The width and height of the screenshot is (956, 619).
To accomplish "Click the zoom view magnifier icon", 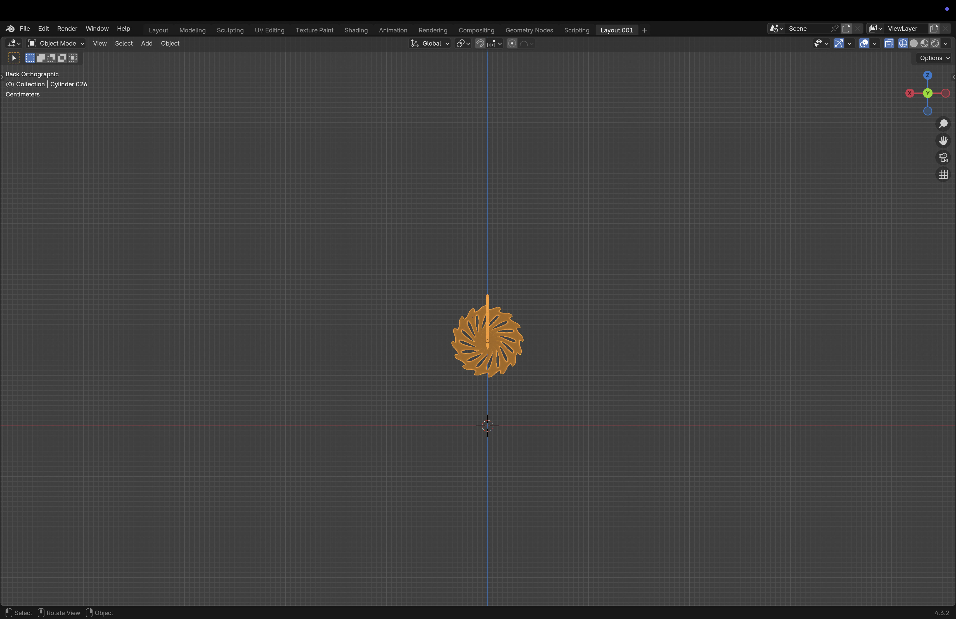I will [943, 124].
